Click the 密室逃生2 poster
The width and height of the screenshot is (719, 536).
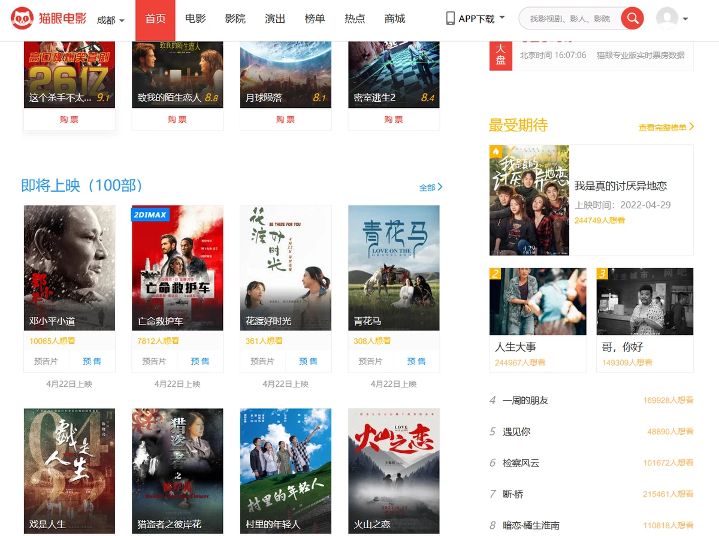click(394, 75)
